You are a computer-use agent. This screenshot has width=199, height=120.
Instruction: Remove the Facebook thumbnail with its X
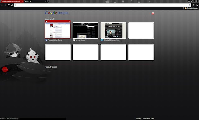point(69,21)
